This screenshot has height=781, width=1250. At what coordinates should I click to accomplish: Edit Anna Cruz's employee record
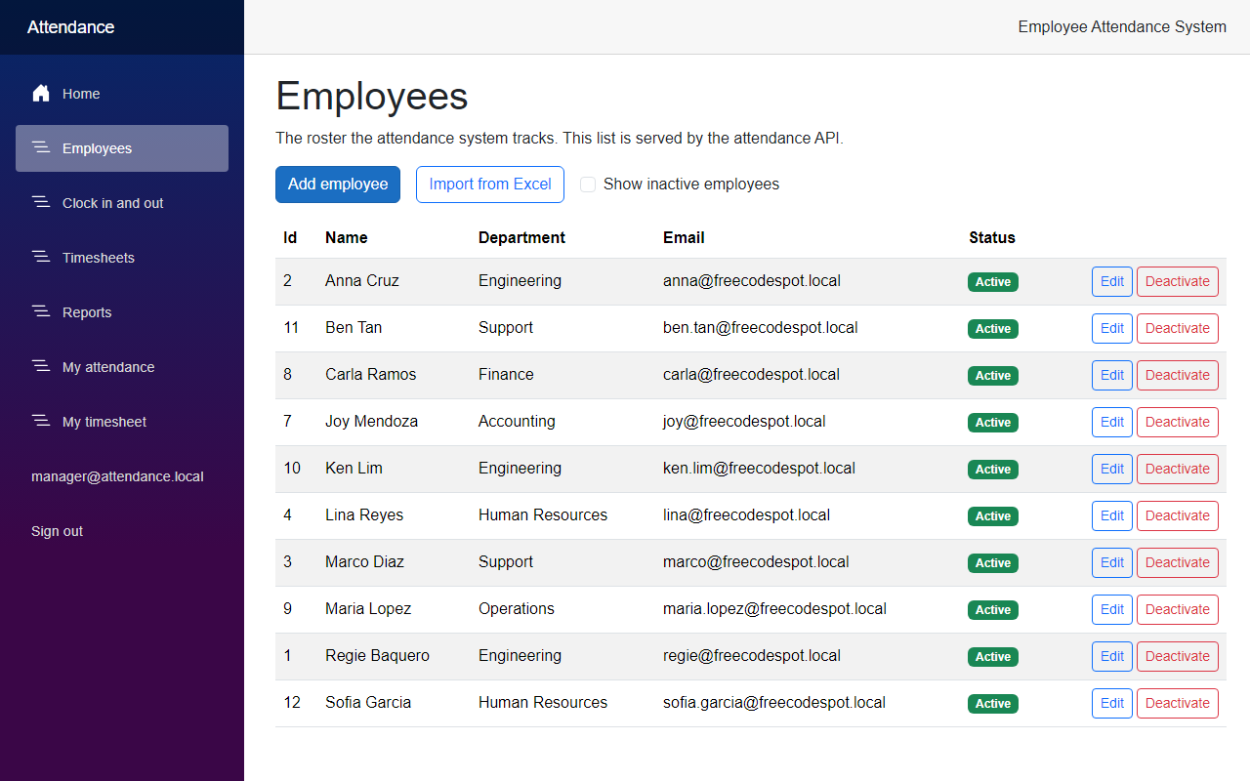click(x=1112, y=281)
